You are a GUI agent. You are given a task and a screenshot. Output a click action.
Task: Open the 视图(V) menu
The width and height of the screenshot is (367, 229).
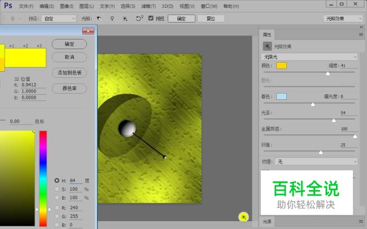[x=187, y=6]
